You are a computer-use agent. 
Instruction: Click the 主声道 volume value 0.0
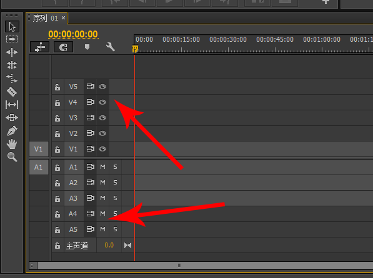pos(109,245)
